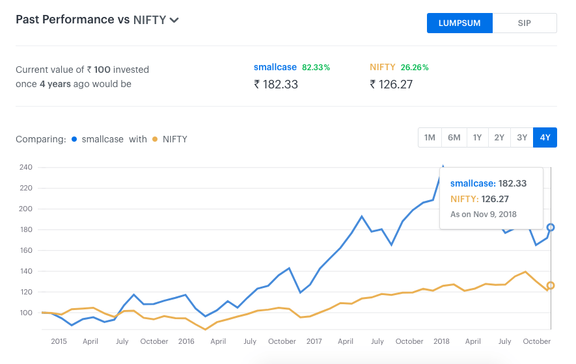Select the 1Y time range
The height and width of the screenshot is (364, 576).
click(x=477, y=138)
